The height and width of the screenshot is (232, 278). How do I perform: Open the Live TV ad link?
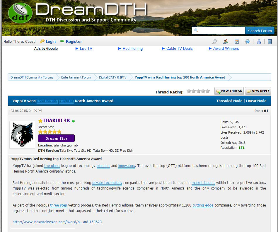[x=84, y=49]
